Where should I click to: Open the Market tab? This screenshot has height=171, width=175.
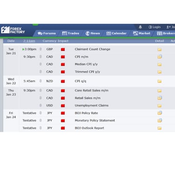(141, 33)
